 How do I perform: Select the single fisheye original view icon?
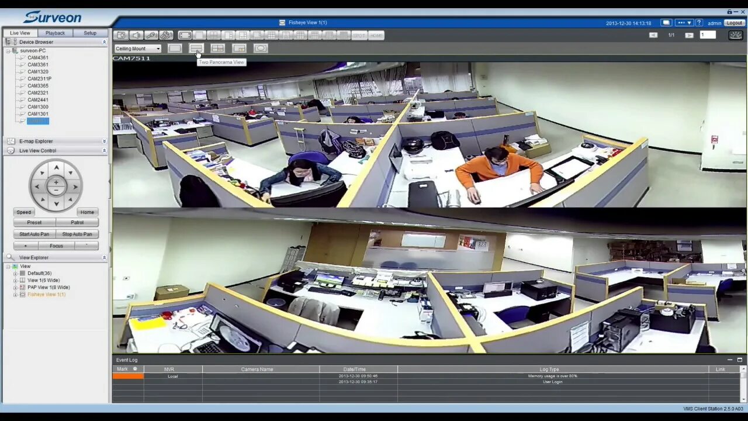point(175,48)
